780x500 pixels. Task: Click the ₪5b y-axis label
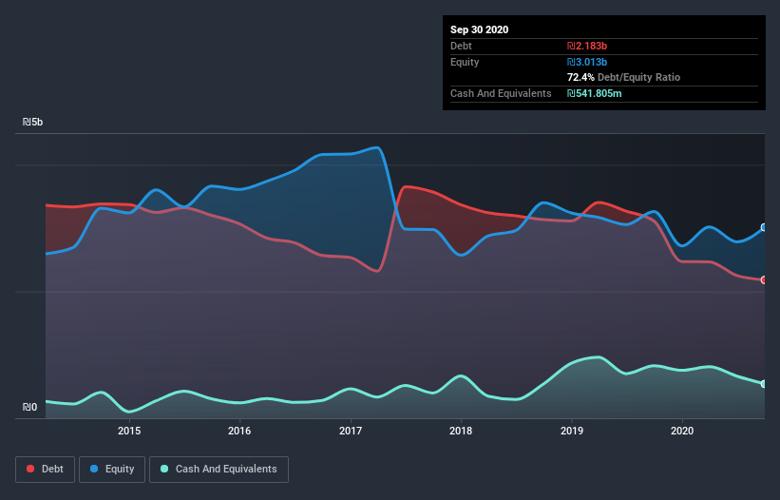[x=32, y=122]
